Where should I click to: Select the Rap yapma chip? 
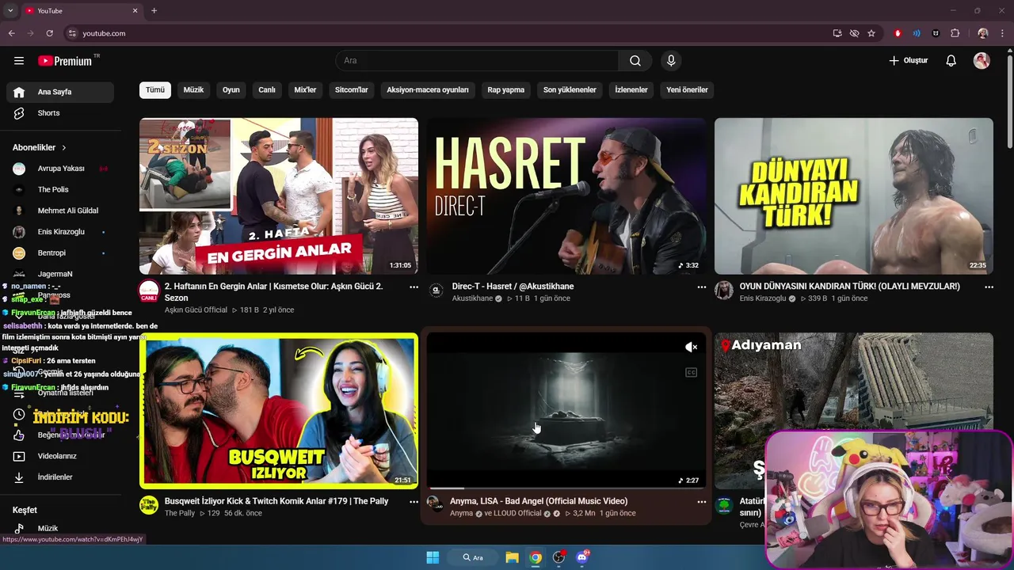pos(506,89)
